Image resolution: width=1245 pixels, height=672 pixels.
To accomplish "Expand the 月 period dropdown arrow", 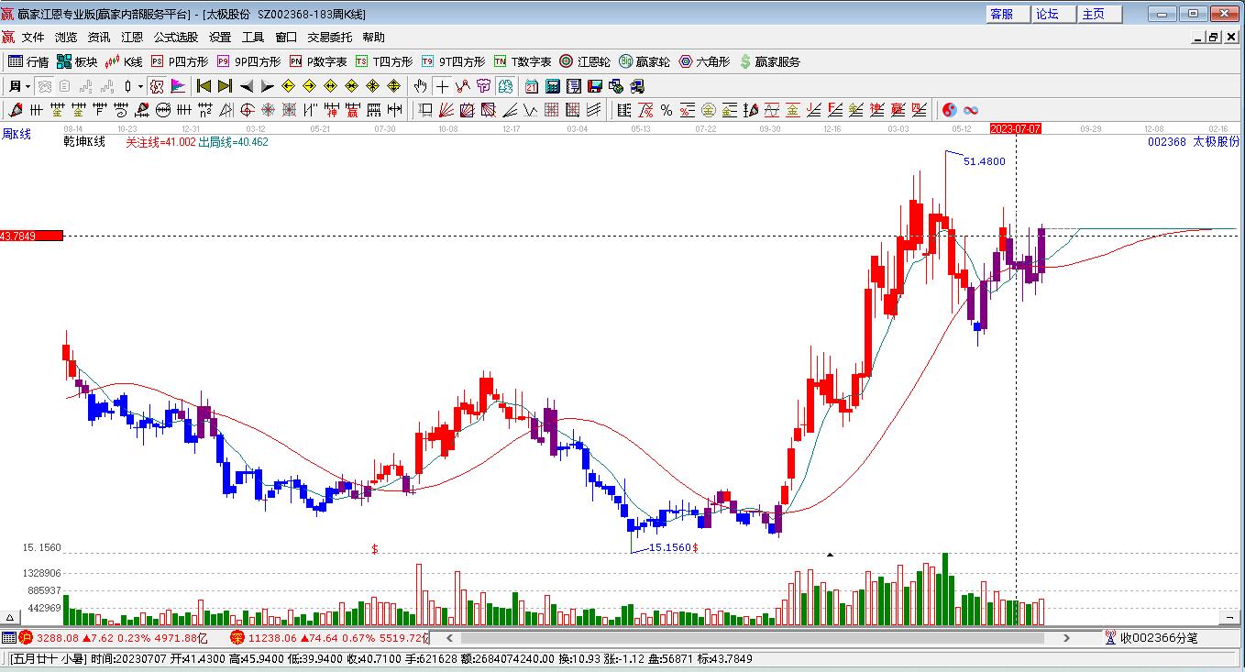I will [28, 86].
